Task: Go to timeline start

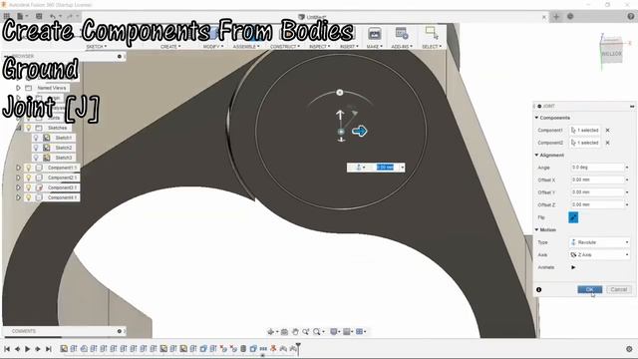Action: (x=7, y=349)
